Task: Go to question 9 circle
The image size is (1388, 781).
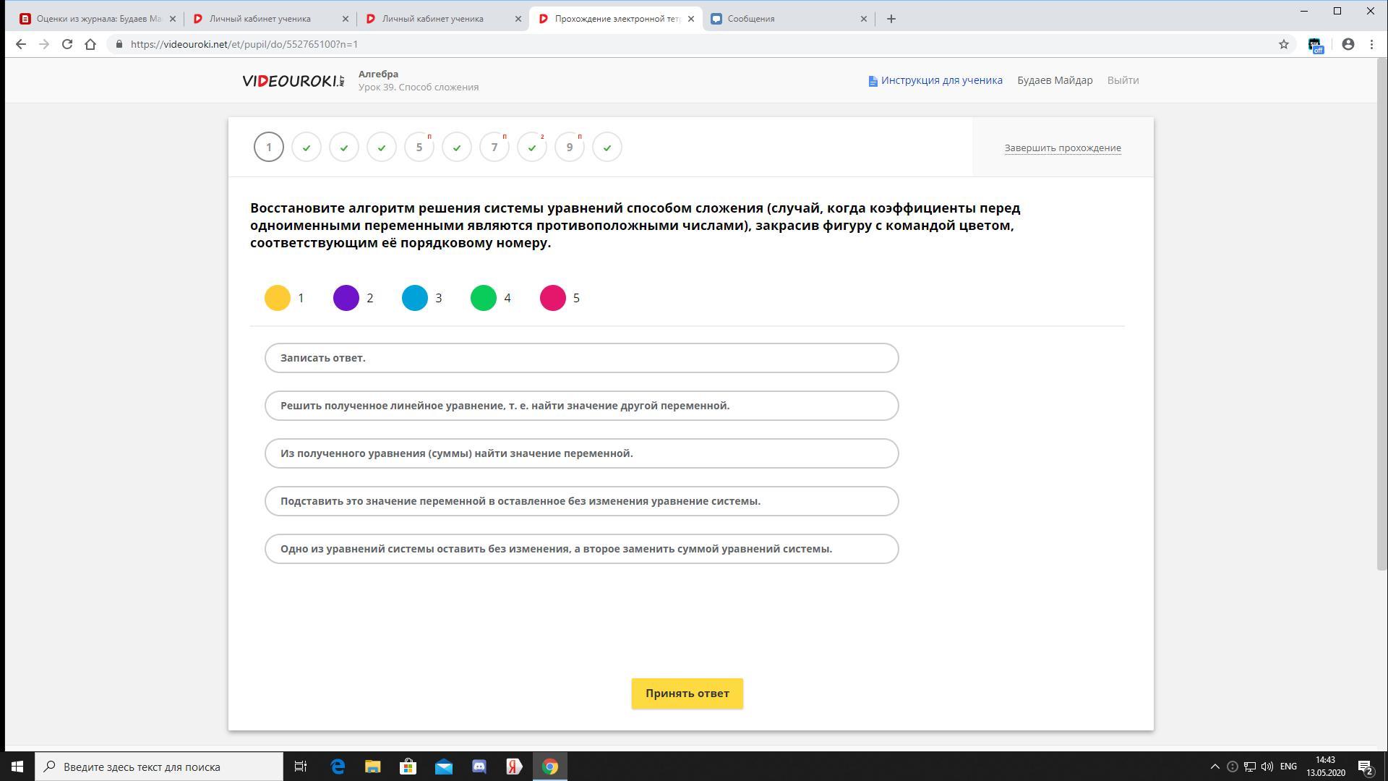Action: (x=570, y=148)
